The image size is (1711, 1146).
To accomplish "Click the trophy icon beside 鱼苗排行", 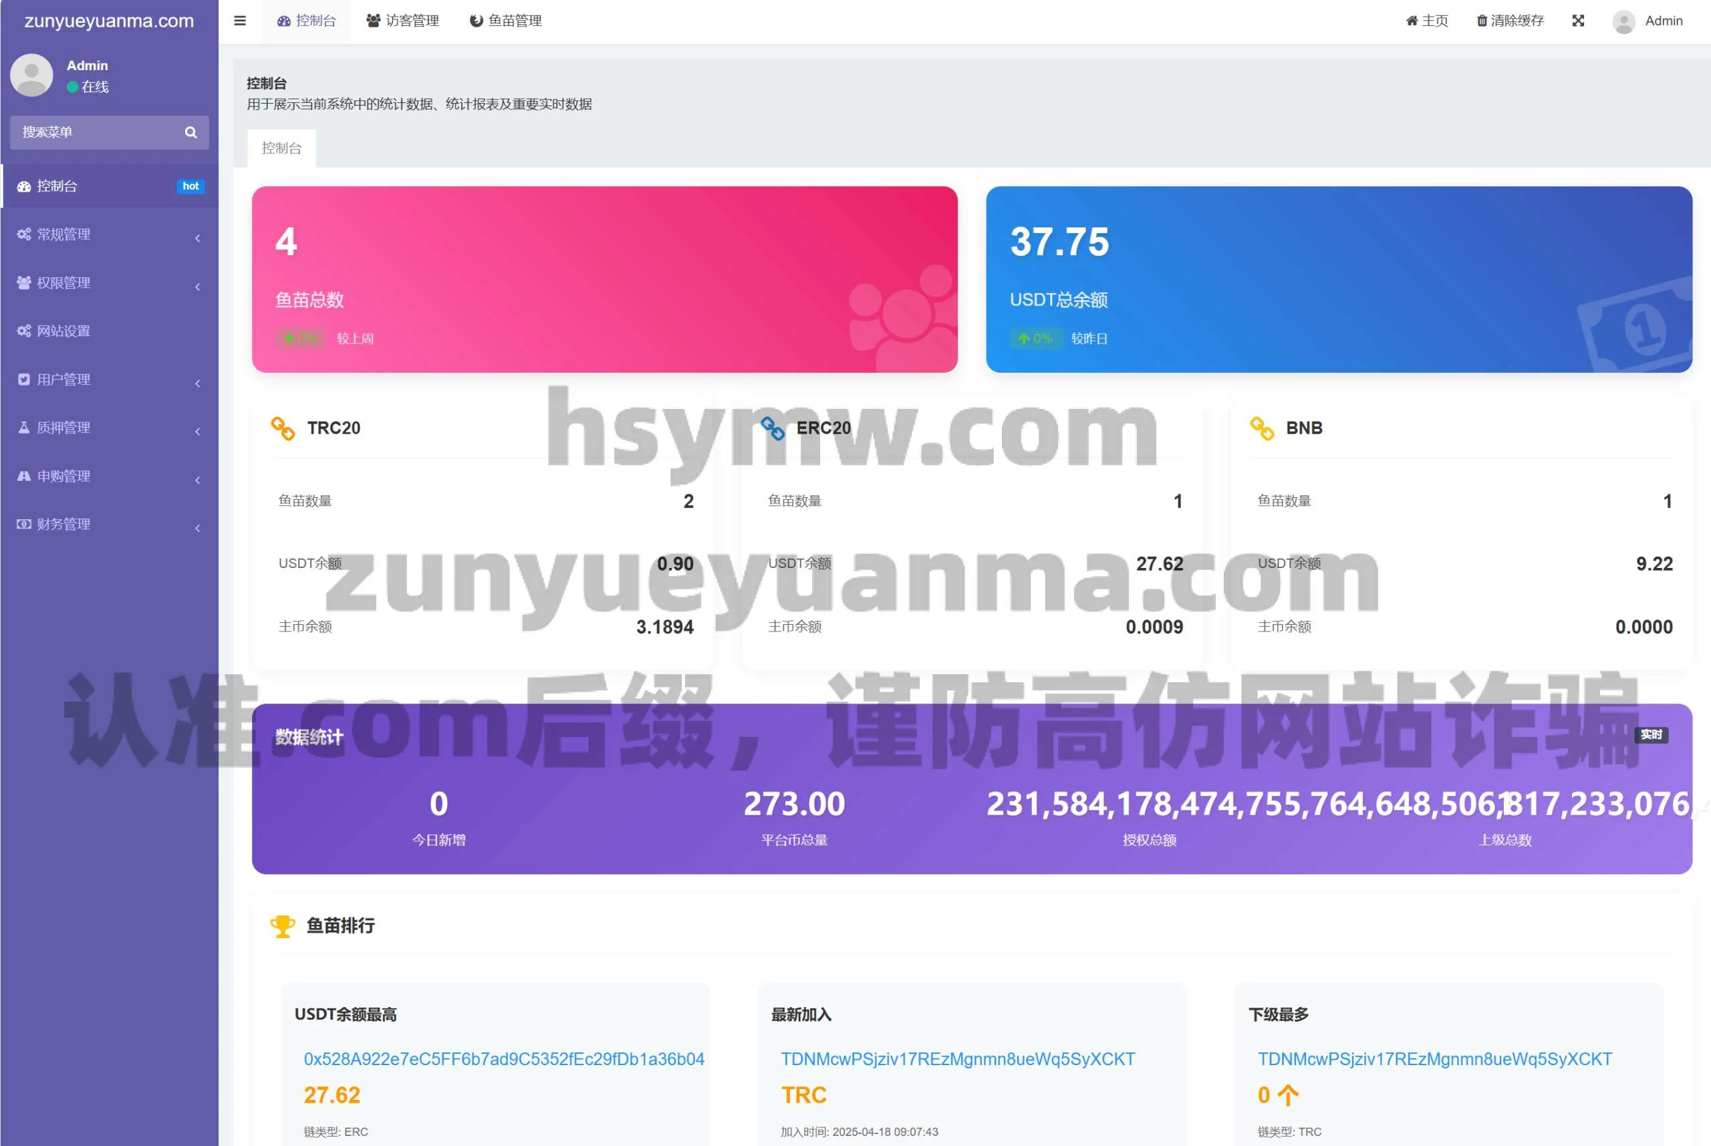I will coord(282,926).
